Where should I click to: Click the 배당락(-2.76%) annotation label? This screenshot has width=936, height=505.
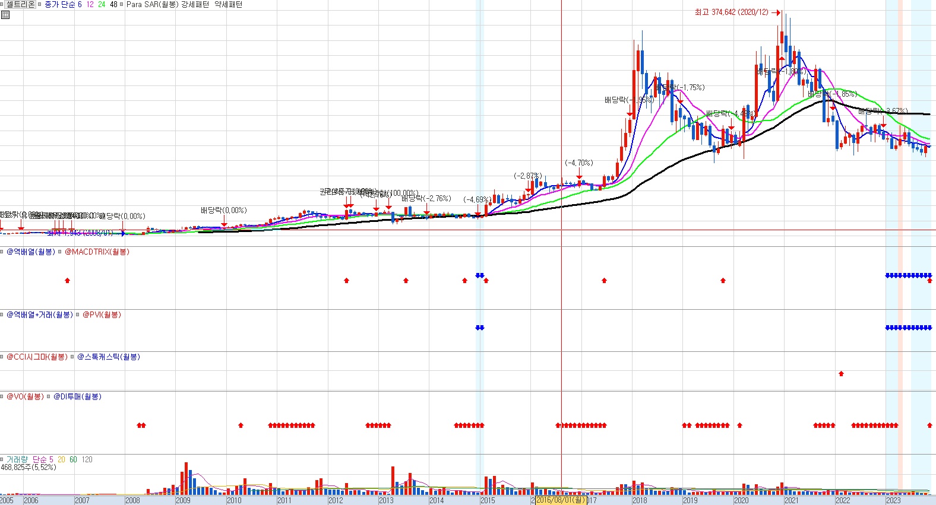tap(426, 198)
